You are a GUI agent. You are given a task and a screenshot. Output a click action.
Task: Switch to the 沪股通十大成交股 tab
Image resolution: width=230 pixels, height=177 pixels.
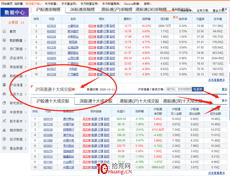53,101
